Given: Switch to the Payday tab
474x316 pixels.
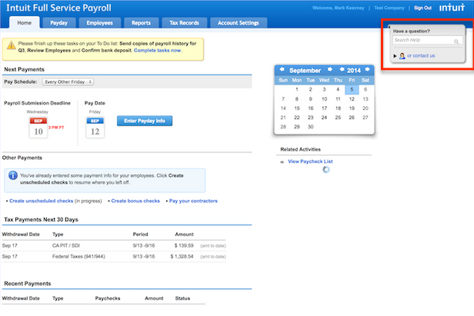Looking at the screenshot, I should (x=64, y=23).
